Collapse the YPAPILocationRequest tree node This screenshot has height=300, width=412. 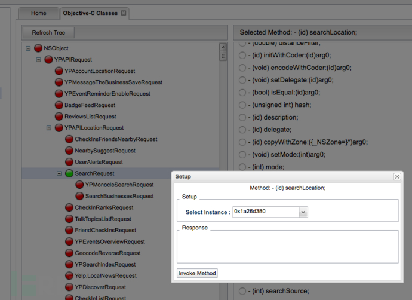tap(49, 128)
